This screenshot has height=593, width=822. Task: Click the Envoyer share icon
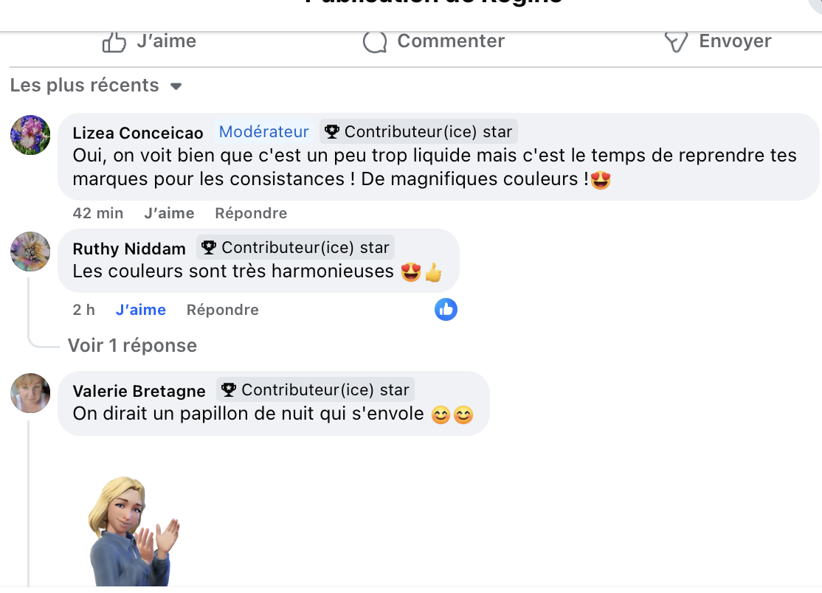pos(676,42)
